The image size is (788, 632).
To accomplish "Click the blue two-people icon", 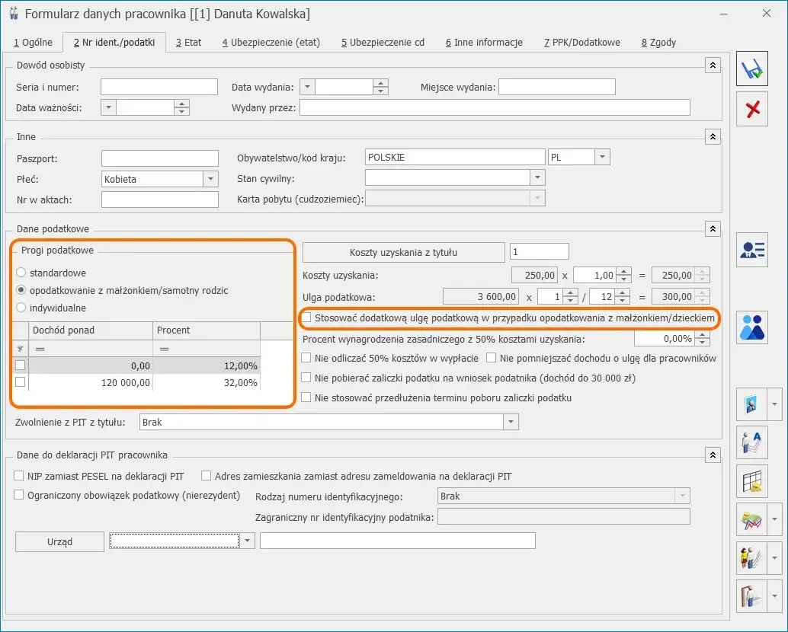I will tap(752, 327).
